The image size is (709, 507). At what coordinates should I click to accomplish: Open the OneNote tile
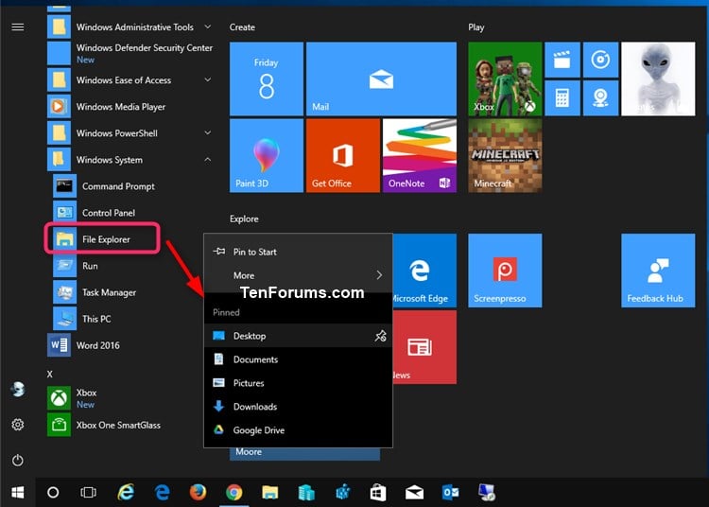pyautogui.click(x=420, y=155)
